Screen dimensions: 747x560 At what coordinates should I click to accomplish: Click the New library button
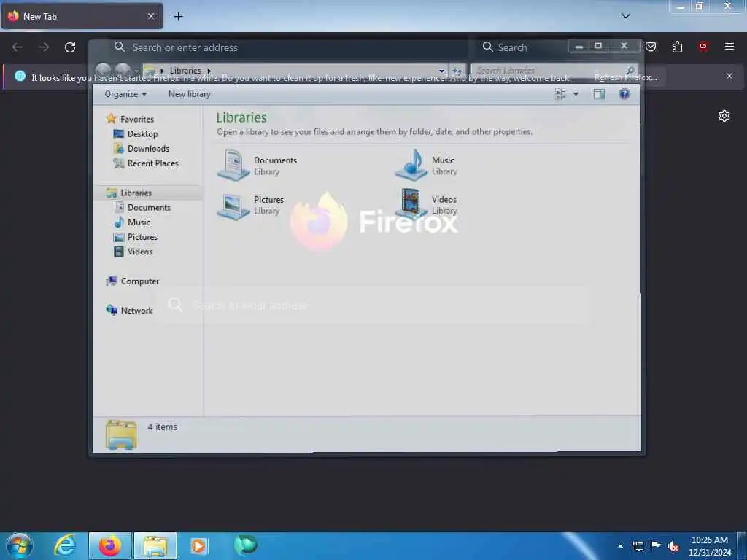click(x=189, y=94)
